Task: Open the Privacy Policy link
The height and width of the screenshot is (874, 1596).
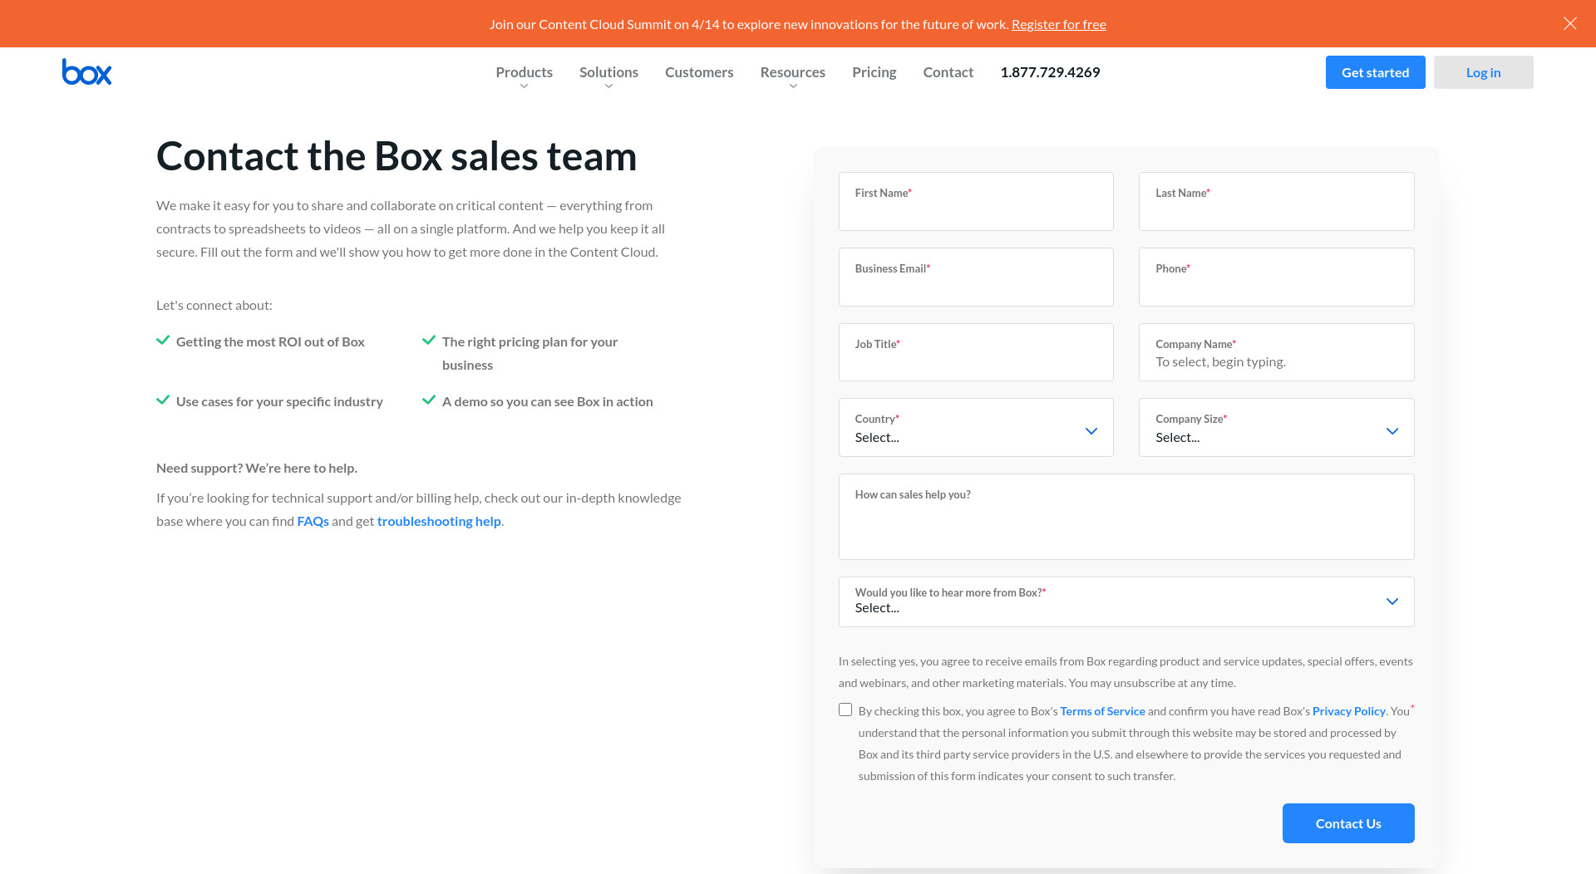Action: coord(1348,711)
